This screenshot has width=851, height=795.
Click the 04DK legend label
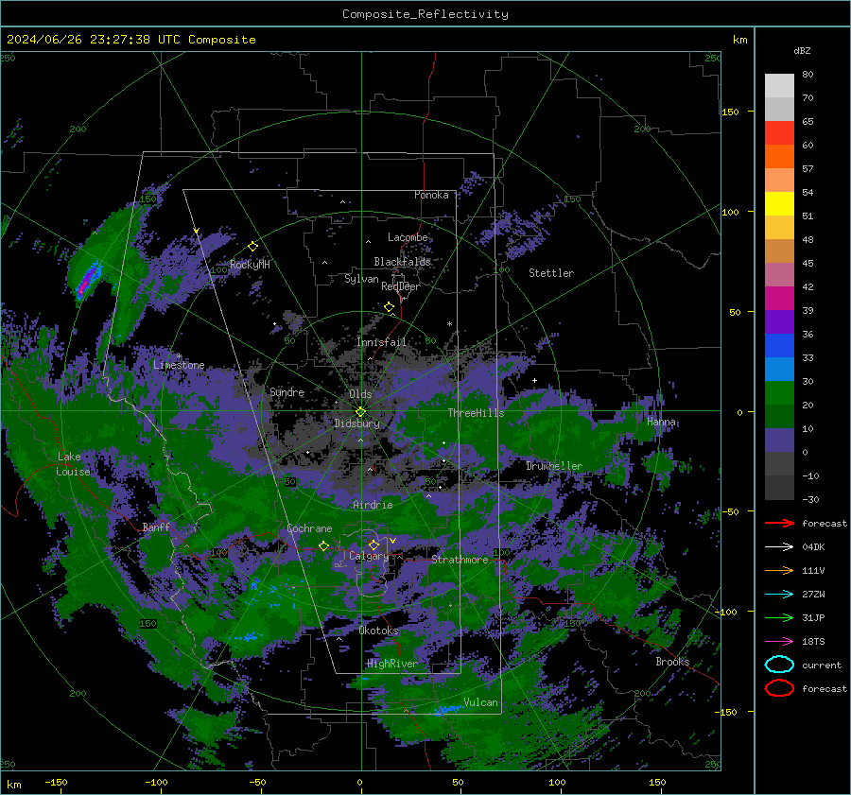point(813,547)
